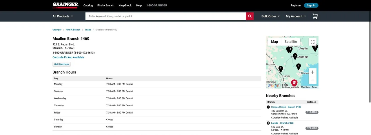This screenshot has width=371, height=135.
Task: Click the Google logo on the map
Action: (273, 86)
